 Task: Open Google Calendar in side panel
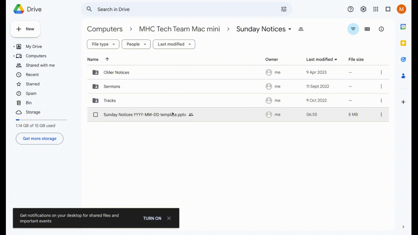(403, 27)
